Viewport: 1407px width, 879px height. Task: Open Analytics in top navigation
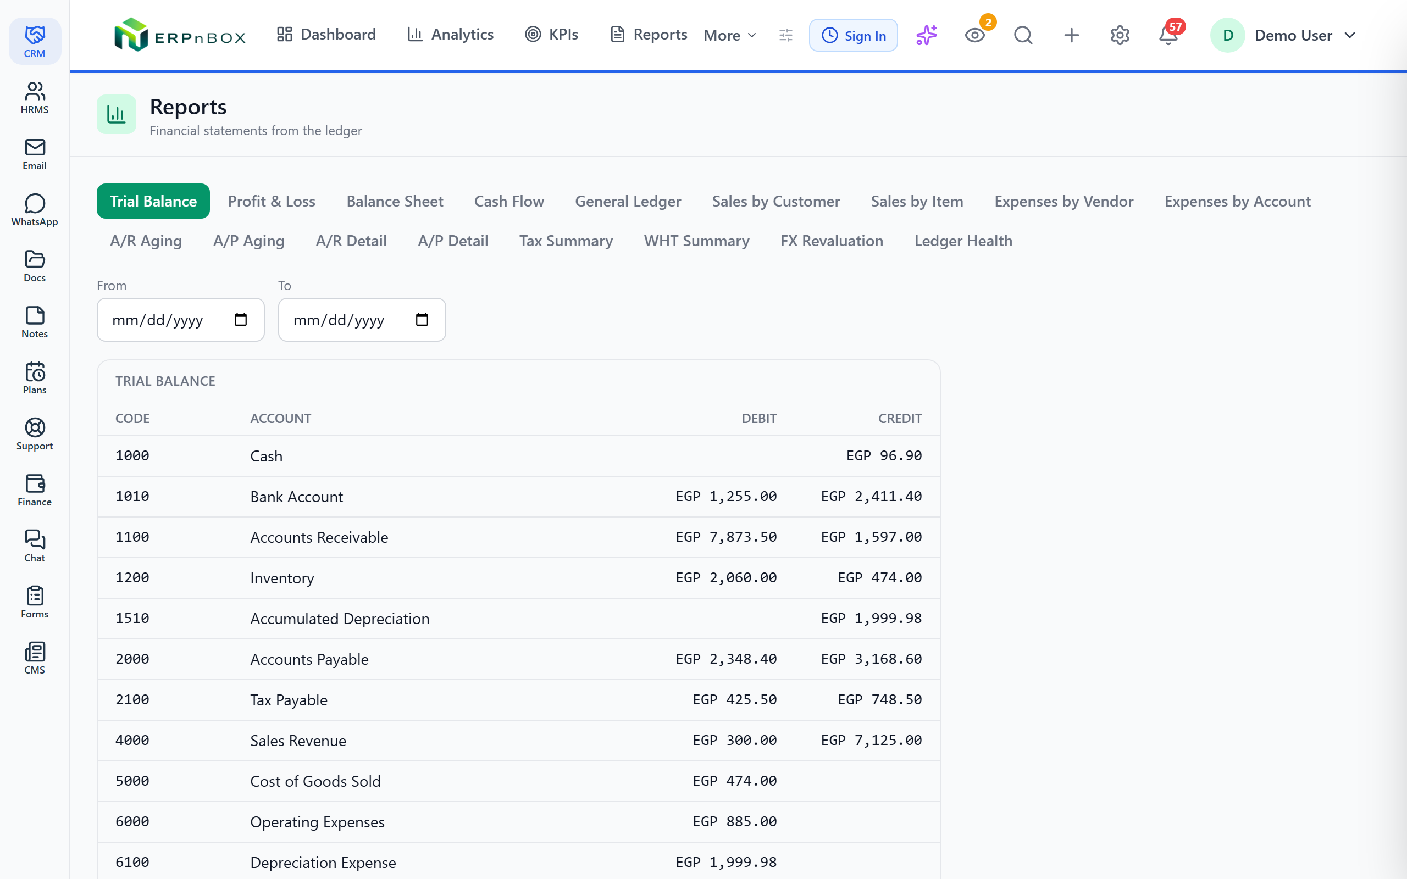coord(450,34)
